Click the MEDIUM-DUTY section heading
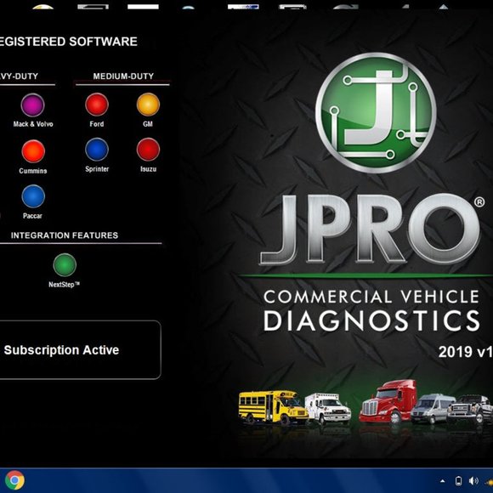Screen dimensions: 493x493 click(x=123, y=76)
